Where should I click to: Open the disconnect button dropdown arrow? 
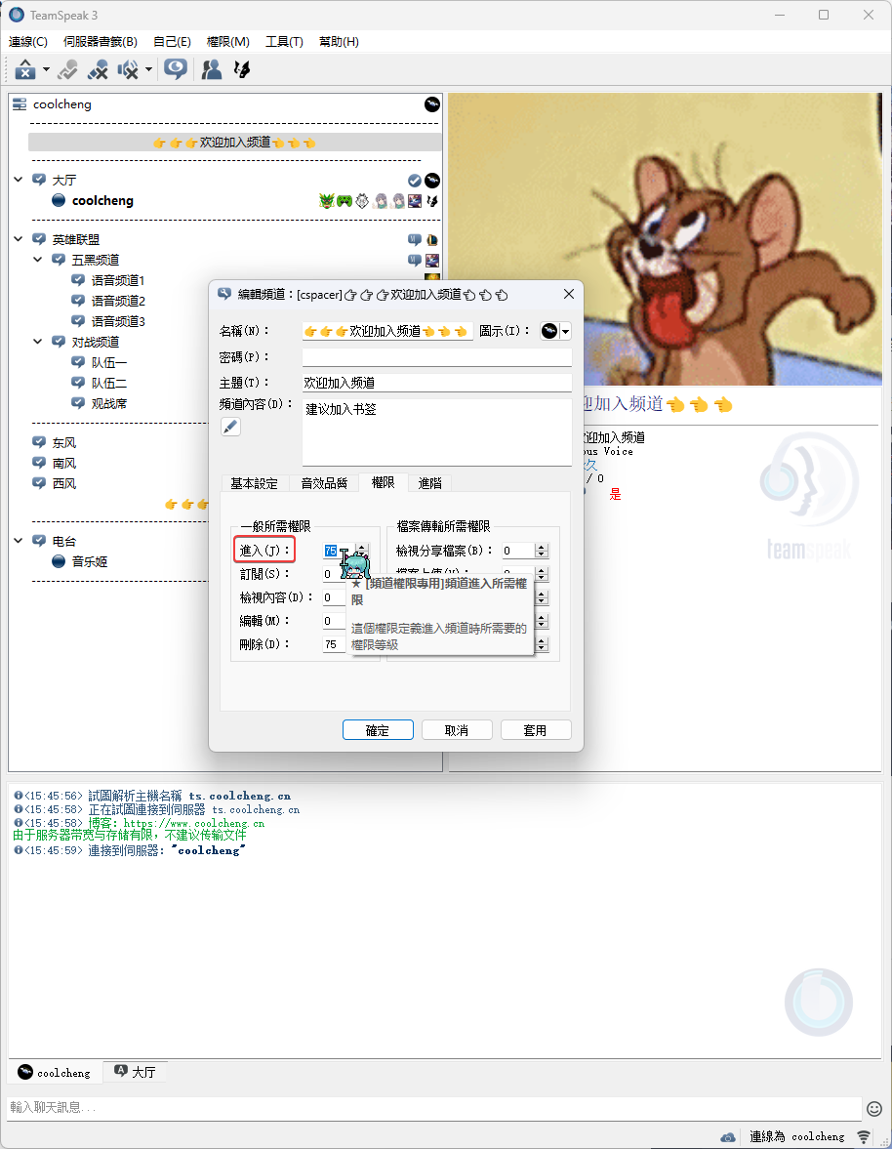coord(46,69)
